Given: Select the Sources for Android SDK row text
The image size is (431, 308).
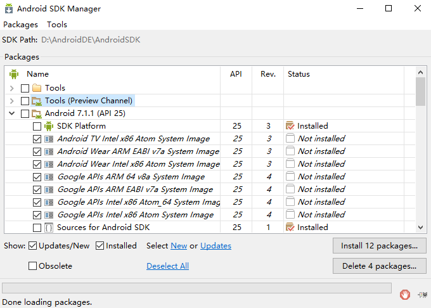Looking at the screenshot, I should pyautogui.click(x=103, y=228).
